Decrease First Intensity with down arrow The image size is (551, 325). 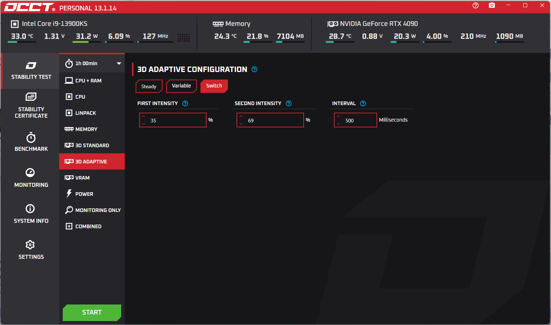pyautogui.click(x=144, y=124)
